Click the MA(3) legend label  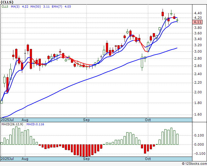point(15,6)
